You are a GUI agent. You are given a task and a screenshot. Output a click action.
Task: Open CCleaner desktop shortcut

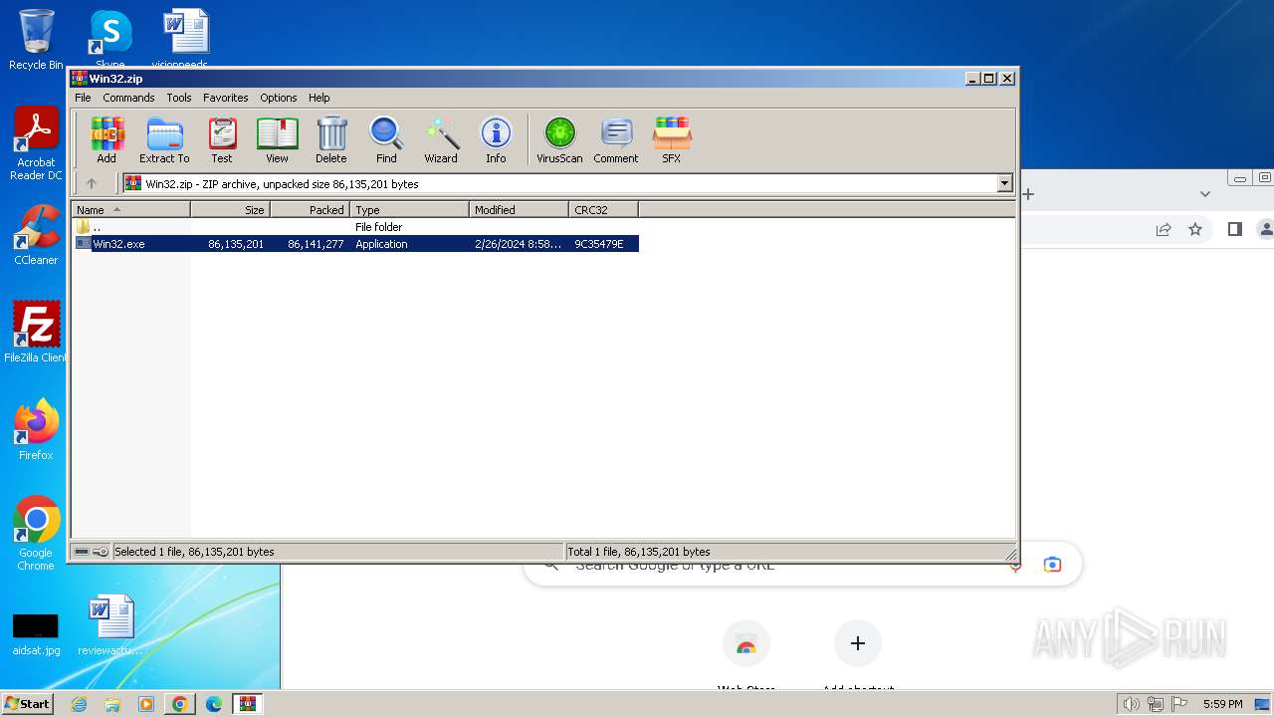point(36,235)
